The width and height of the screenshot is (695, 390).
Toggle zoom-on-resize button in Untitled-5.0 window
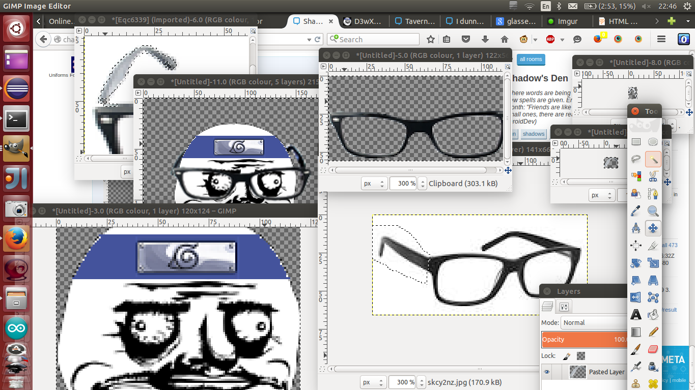click(x=508, y=67)
